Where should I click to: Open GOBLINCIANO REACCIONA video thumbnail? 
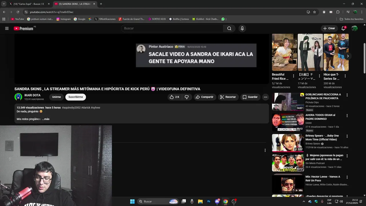(x=288, y=102)
